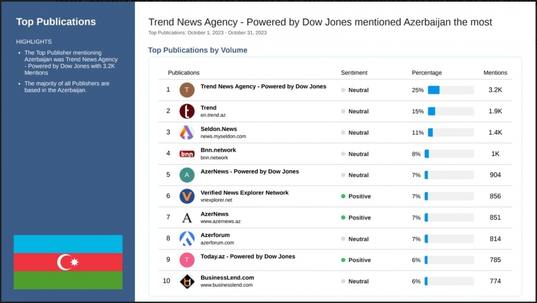Open the news.myseldon.com link
This screenshot has width=537, height=303.
point(223,136)
